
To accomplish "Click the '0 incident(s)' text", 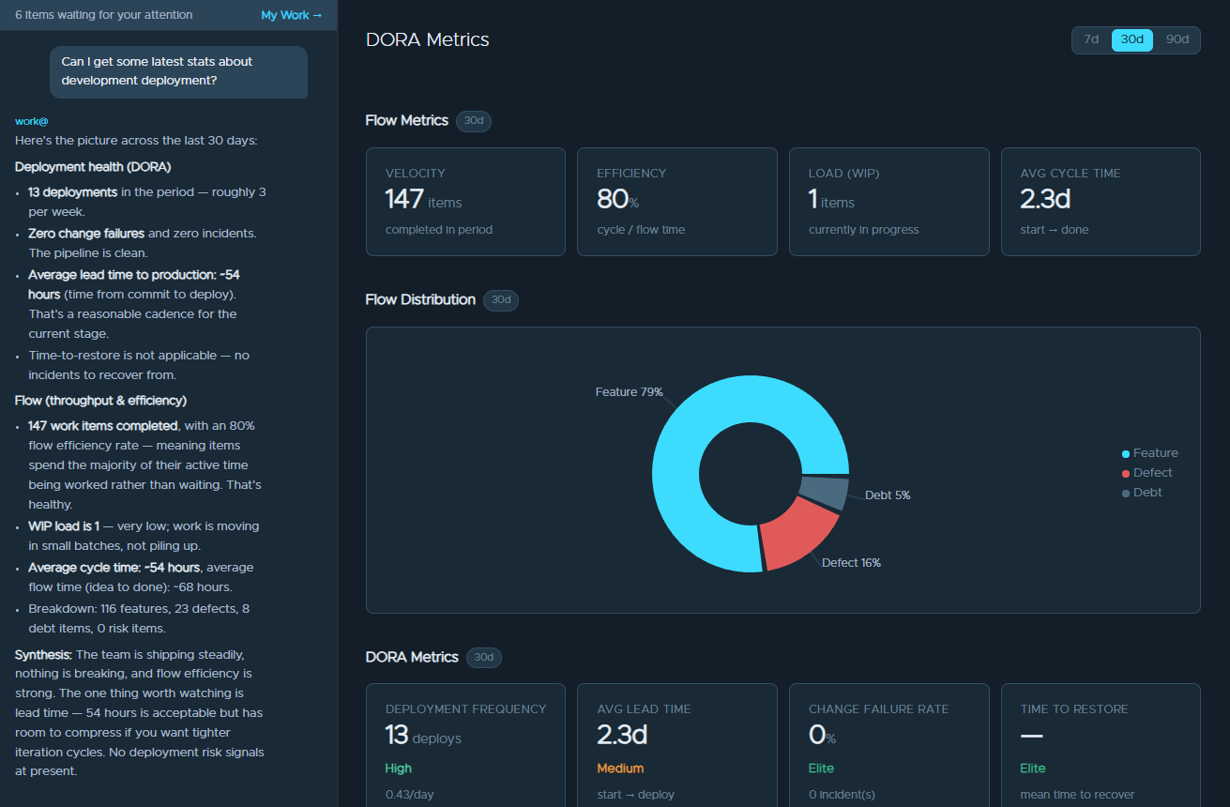I will tap(842, 794).
